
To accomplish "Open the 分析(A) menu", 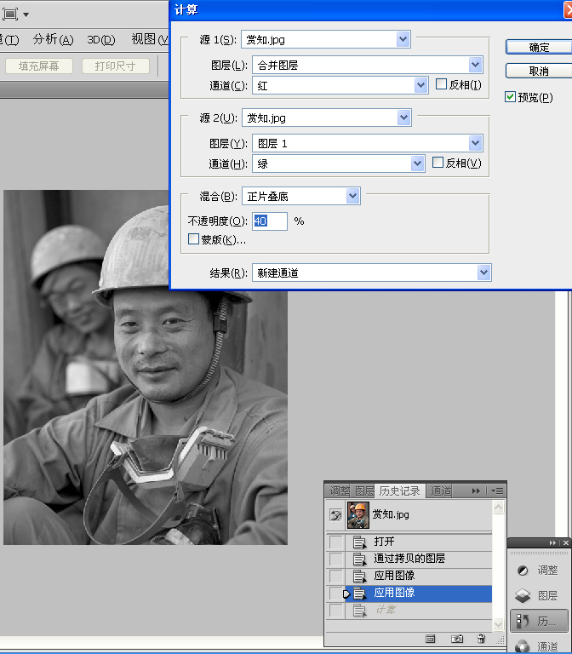I will pyautogui.click(x=53, y=39).
